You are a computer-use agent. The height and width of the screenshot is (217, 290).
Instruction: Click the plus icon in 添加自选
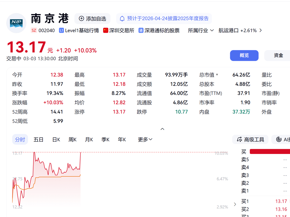[81, 18]
